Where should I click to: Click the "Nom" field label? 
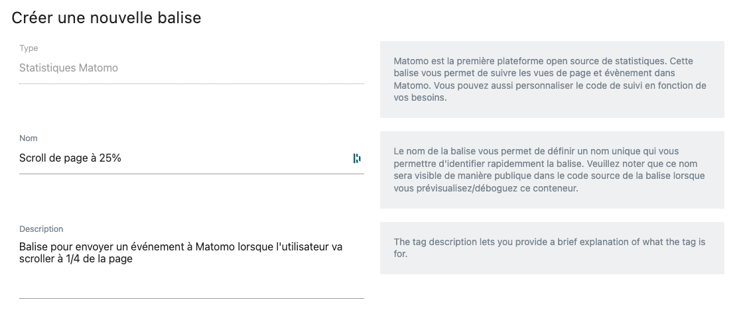(29, 138)
